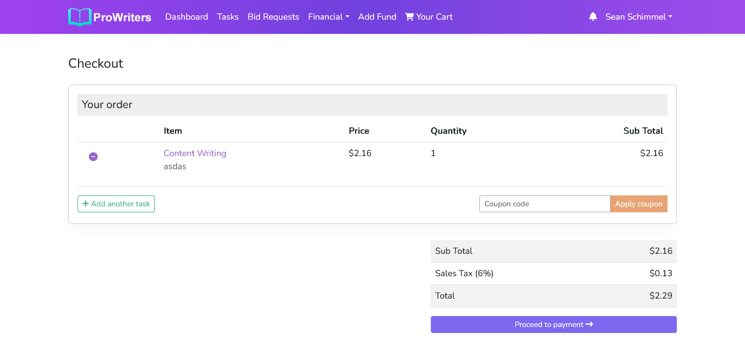Click the caret arrow beside Financial
The width and height of the screenshot is (745, 351).
[x=347, y=17]
